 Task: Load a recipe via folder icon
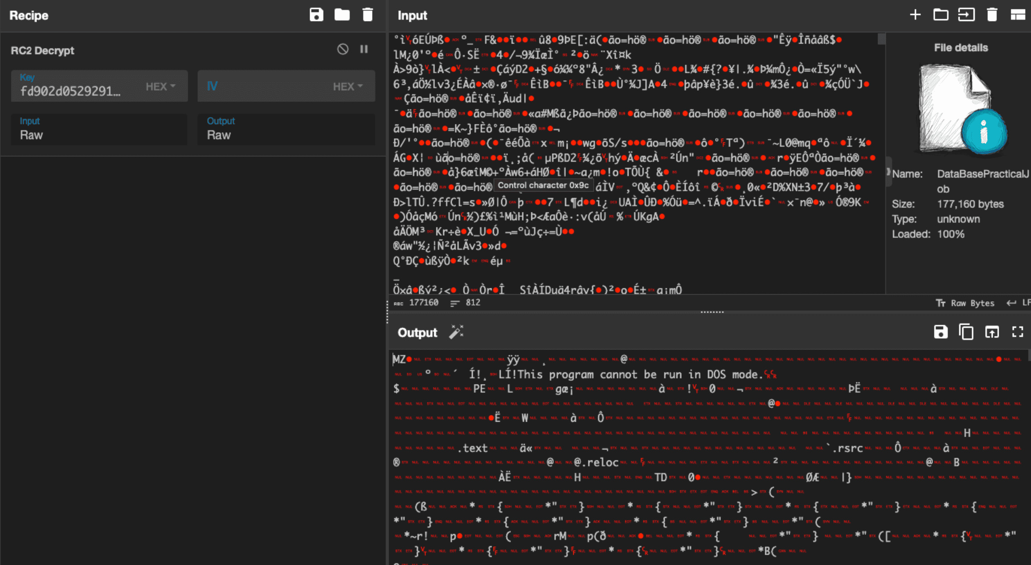point(342,15)
